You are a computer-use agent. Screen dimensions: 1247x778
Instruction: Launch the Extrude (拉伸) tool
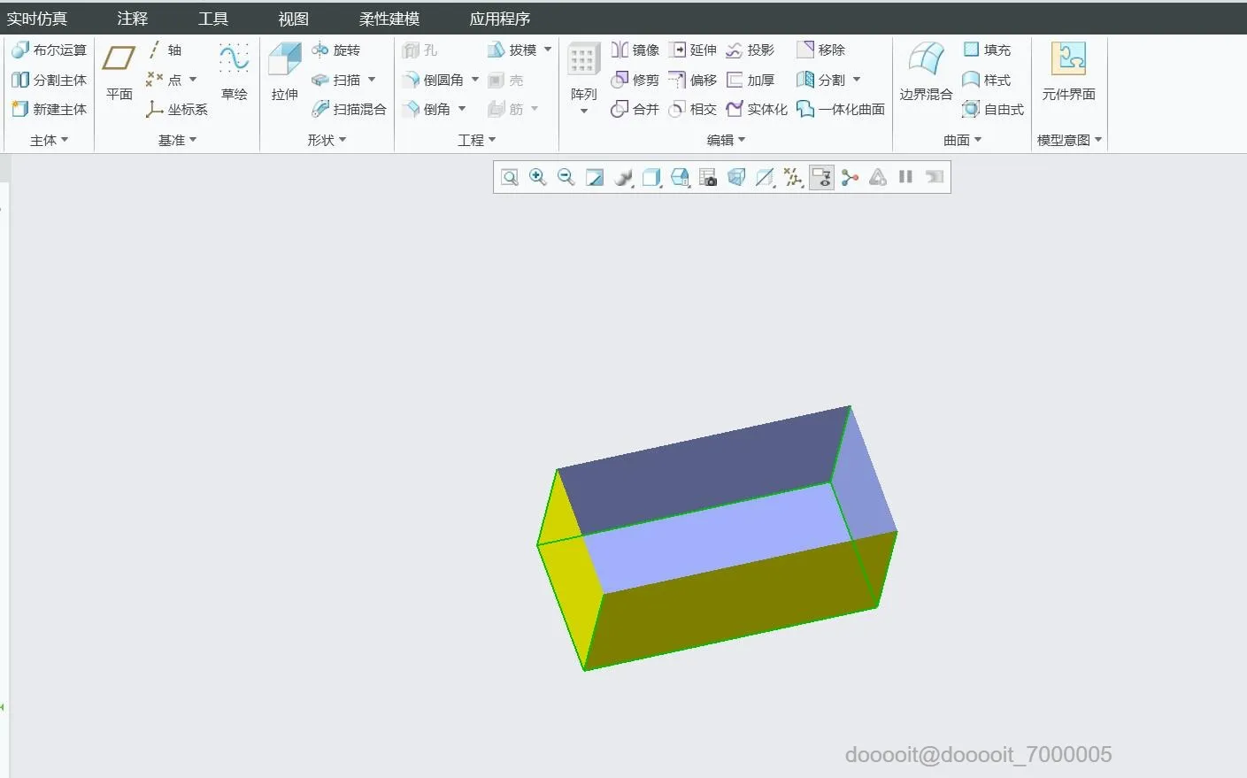(285, 72)
